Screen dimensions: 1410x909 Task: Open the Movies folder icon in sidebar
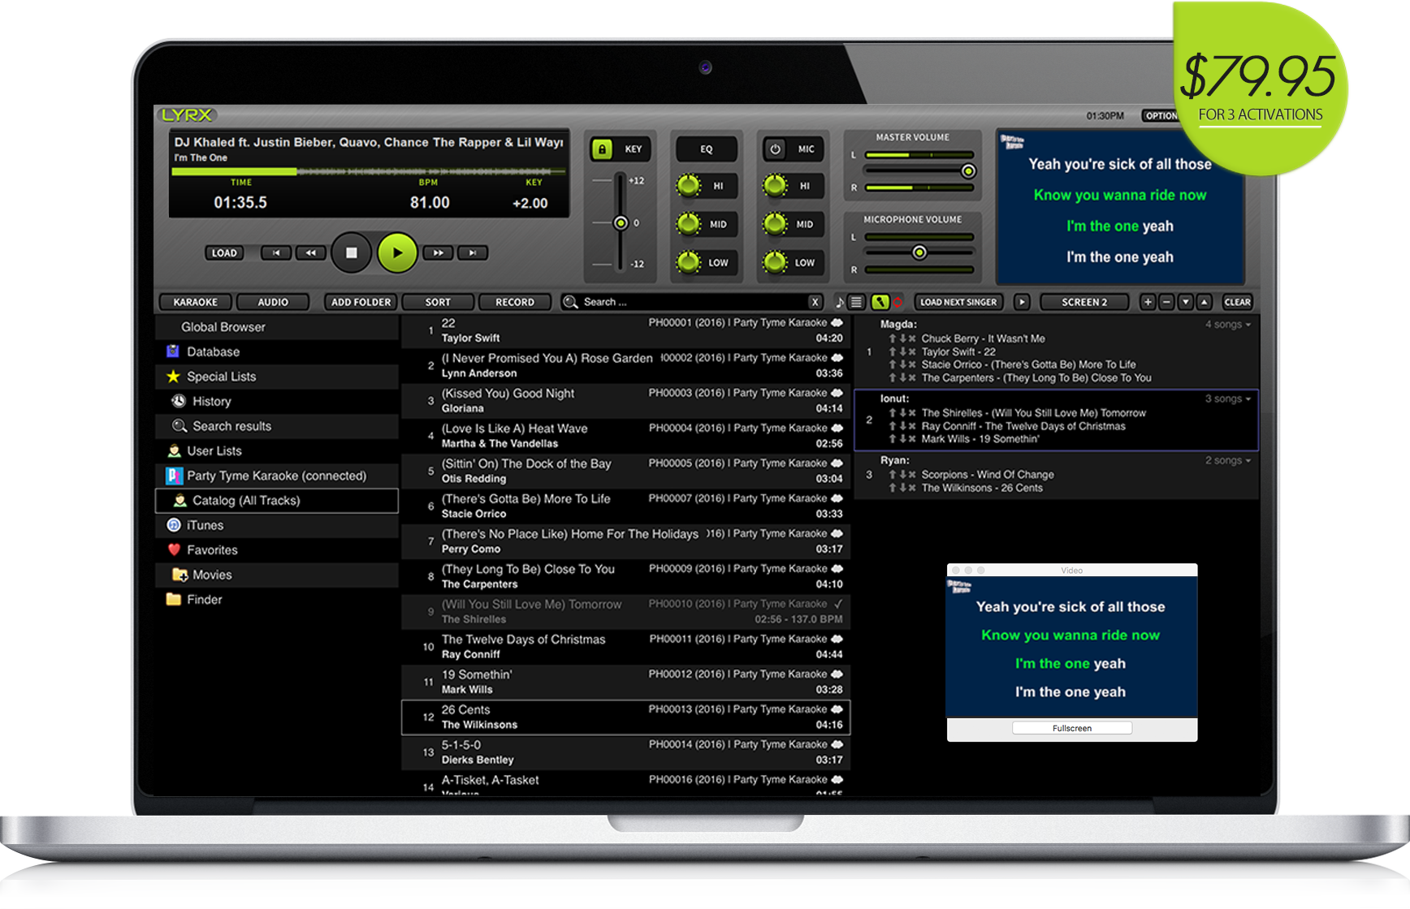click(x=179, y=575)
